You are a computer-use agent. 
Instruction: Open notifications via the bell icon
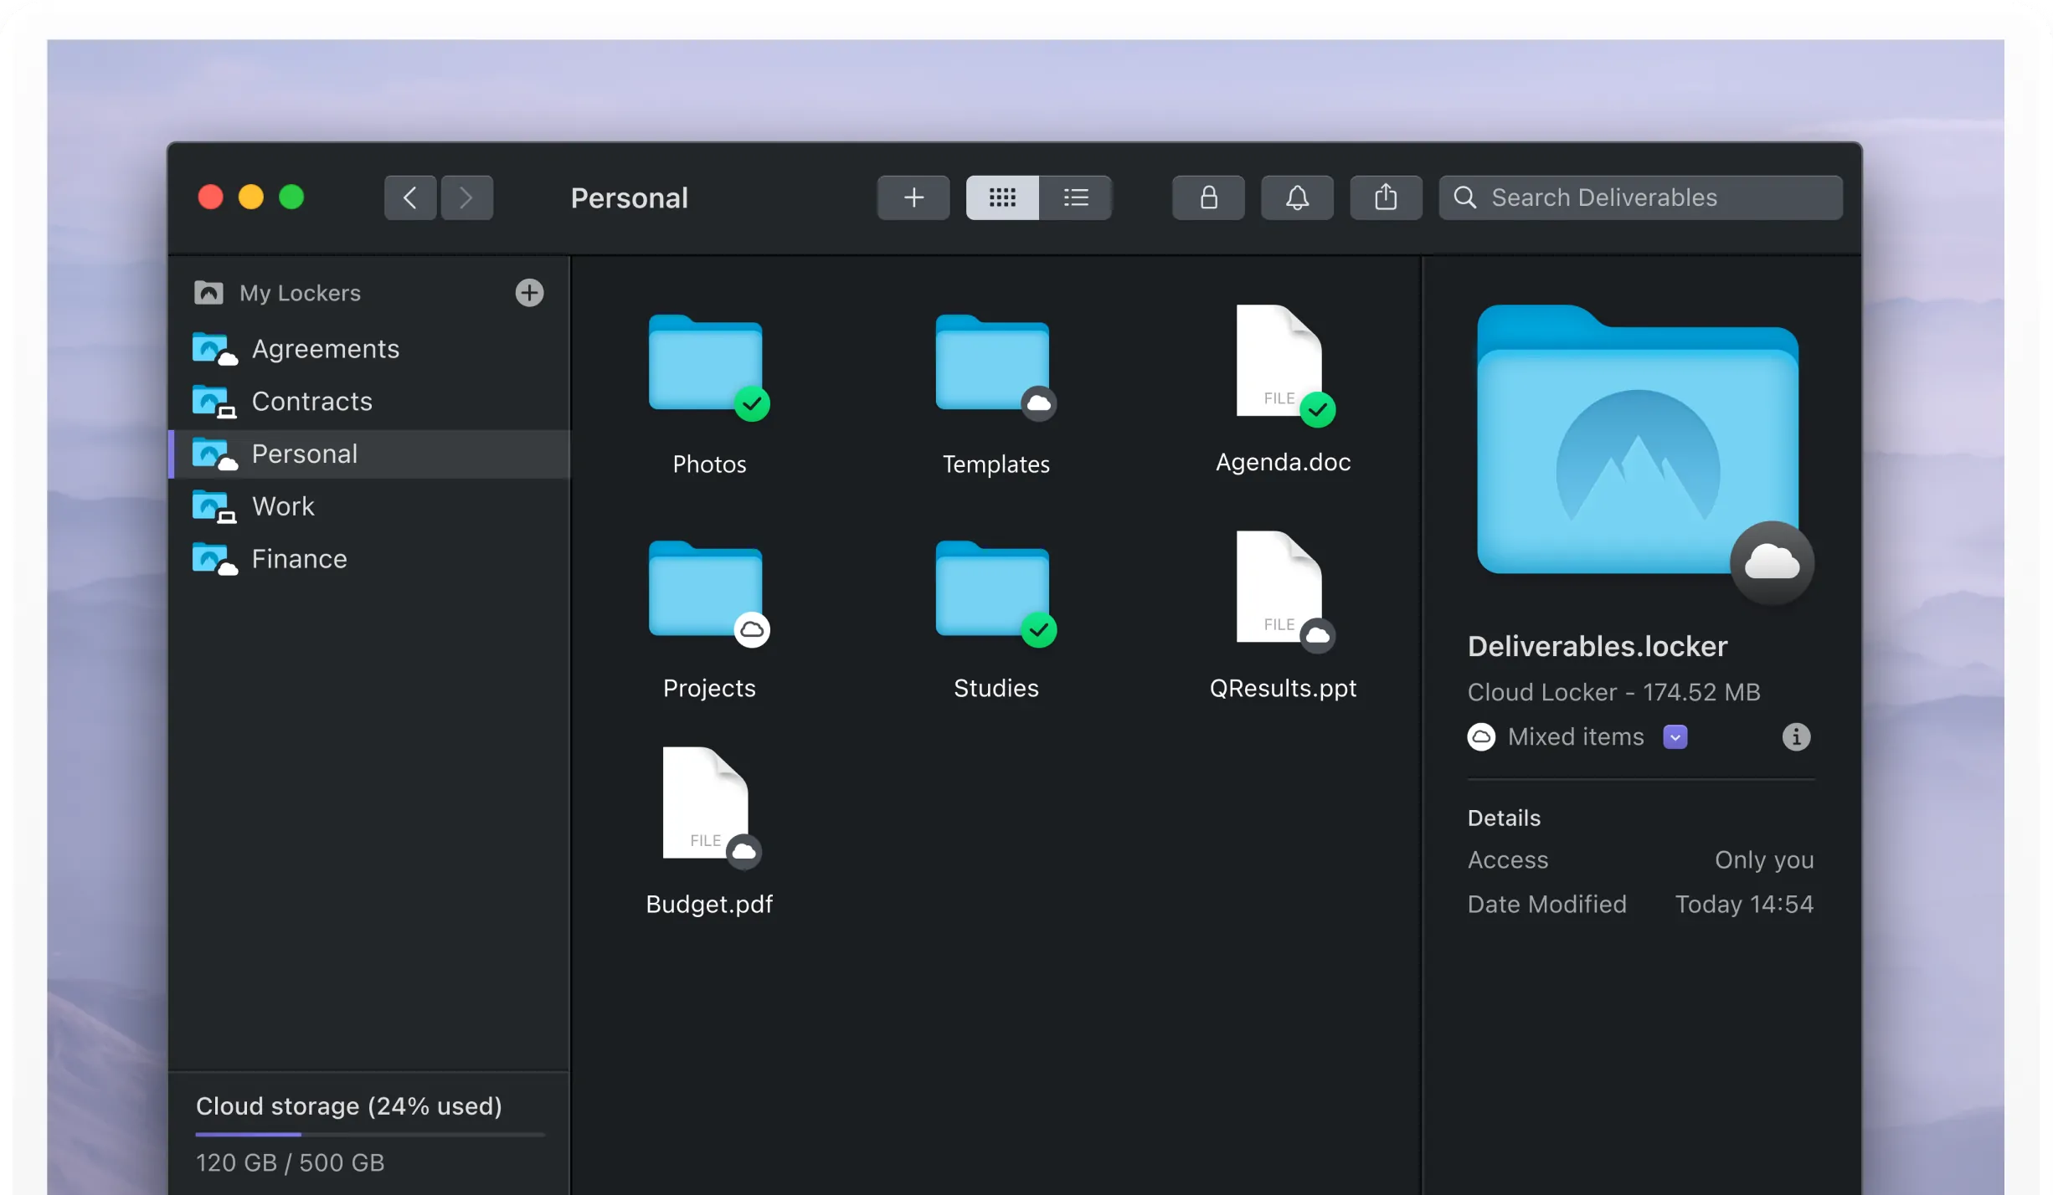[x=1296, y=197]
